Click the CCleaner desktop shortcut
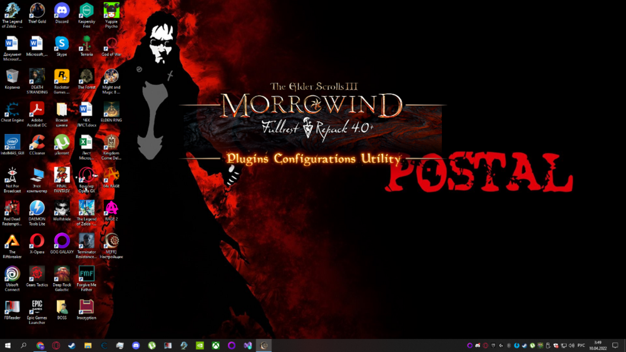Viewport: 626px width, 352px height. (x=37, y=143)
